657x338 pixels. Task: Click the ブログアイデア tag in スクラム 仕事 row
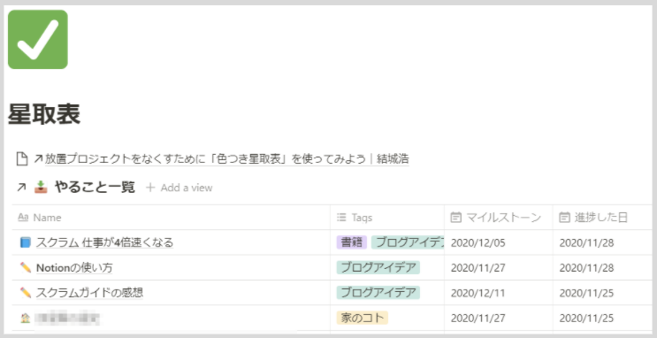pos(409,242)
